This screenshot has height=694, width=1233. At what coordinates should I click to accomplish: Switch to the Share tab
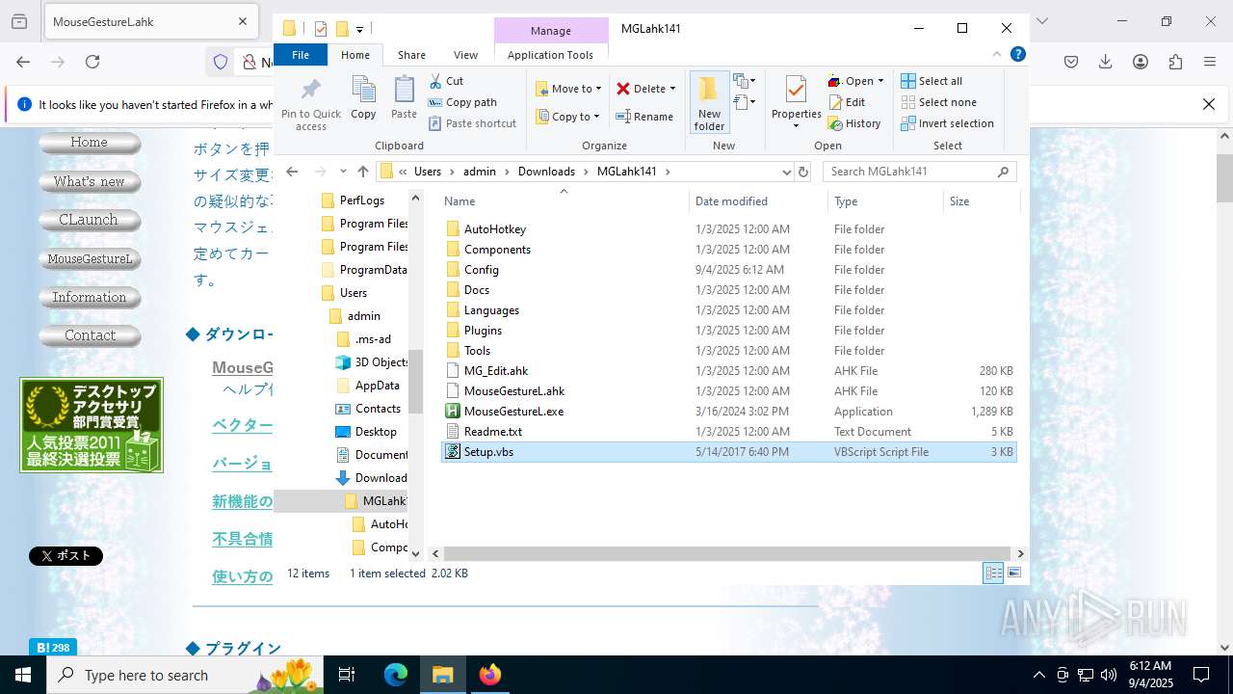tap(411, 55)
